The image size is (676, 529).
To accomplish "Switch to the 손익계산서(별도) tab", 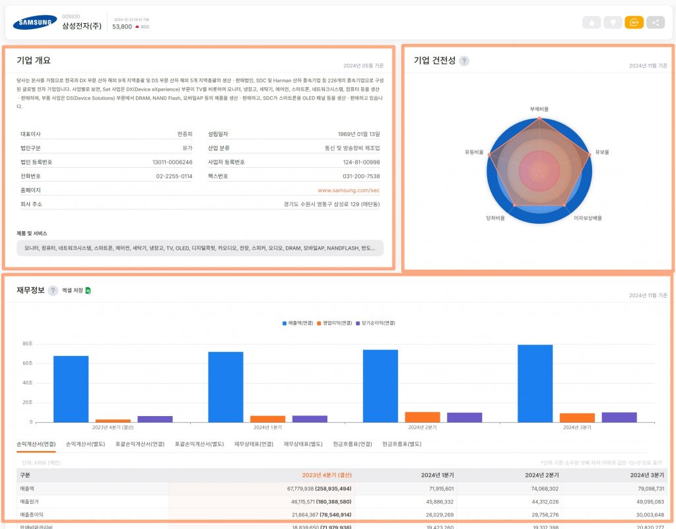I will pyautogui.click(x=85, y=444).
